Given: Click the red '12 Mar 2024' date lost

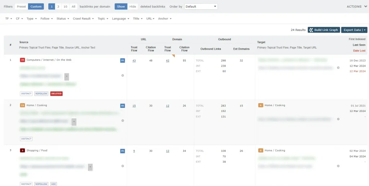Looking at the screenshot, I should point(357,71).
